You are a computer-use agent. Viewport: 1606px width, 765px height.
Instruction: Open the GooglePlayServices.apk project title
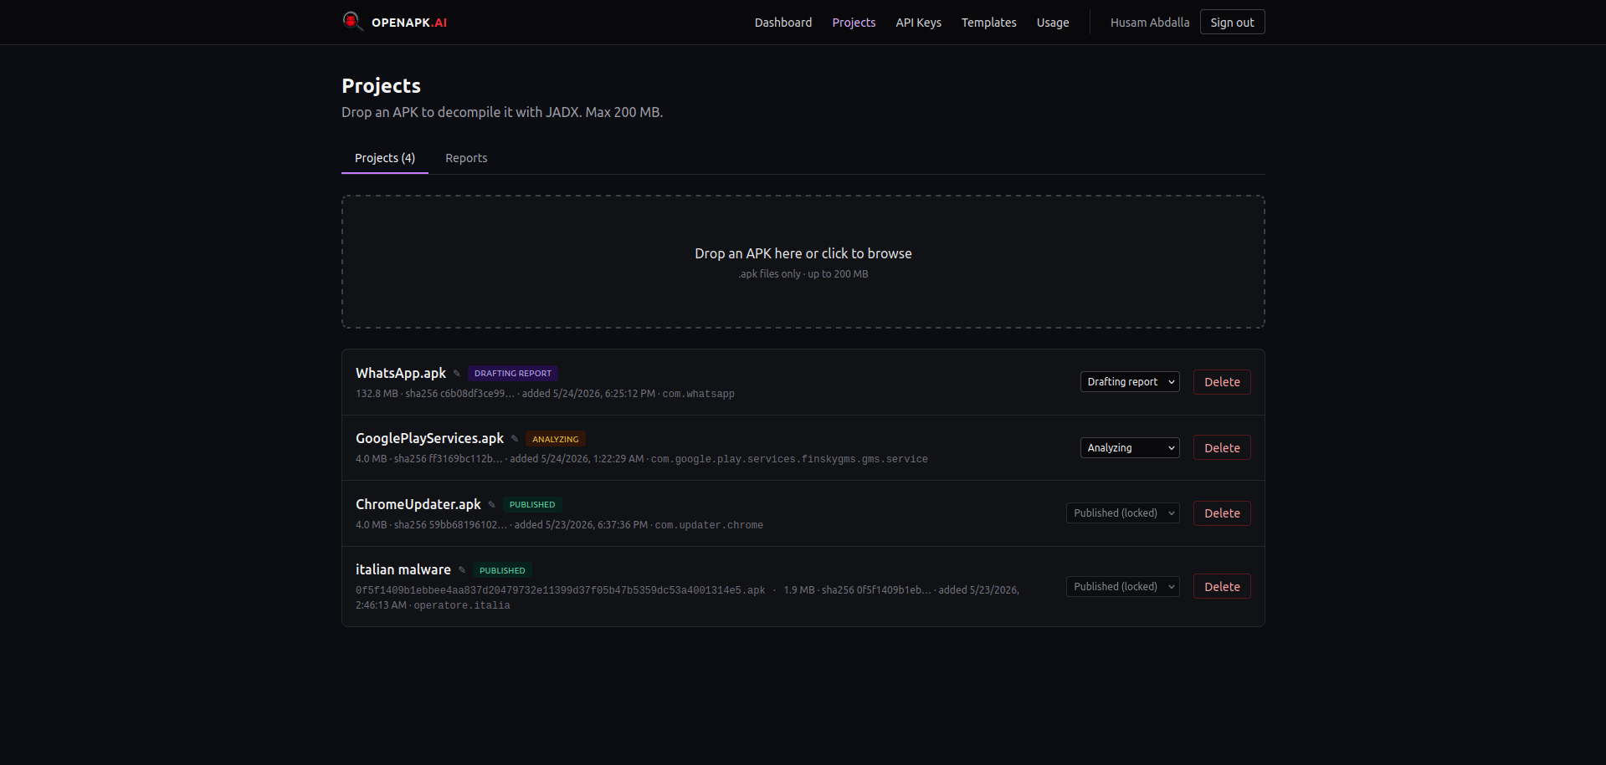pyautogui.click(x=429, y=438)
